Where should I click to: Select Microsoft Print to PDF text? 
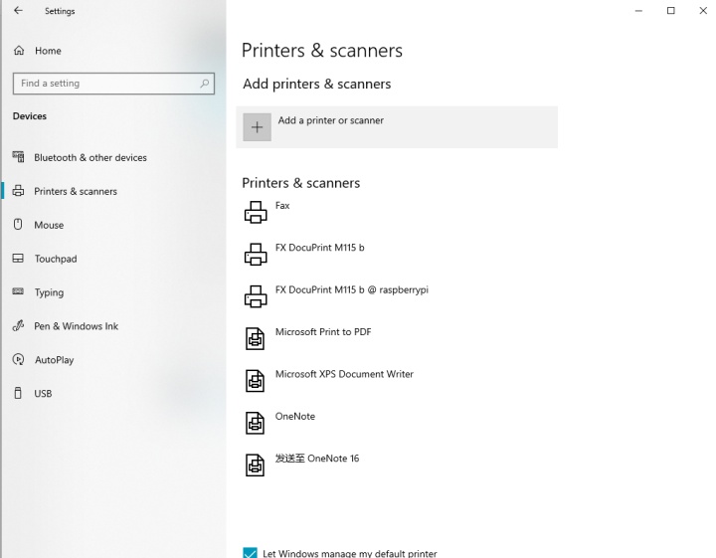[x=323, y=332]
